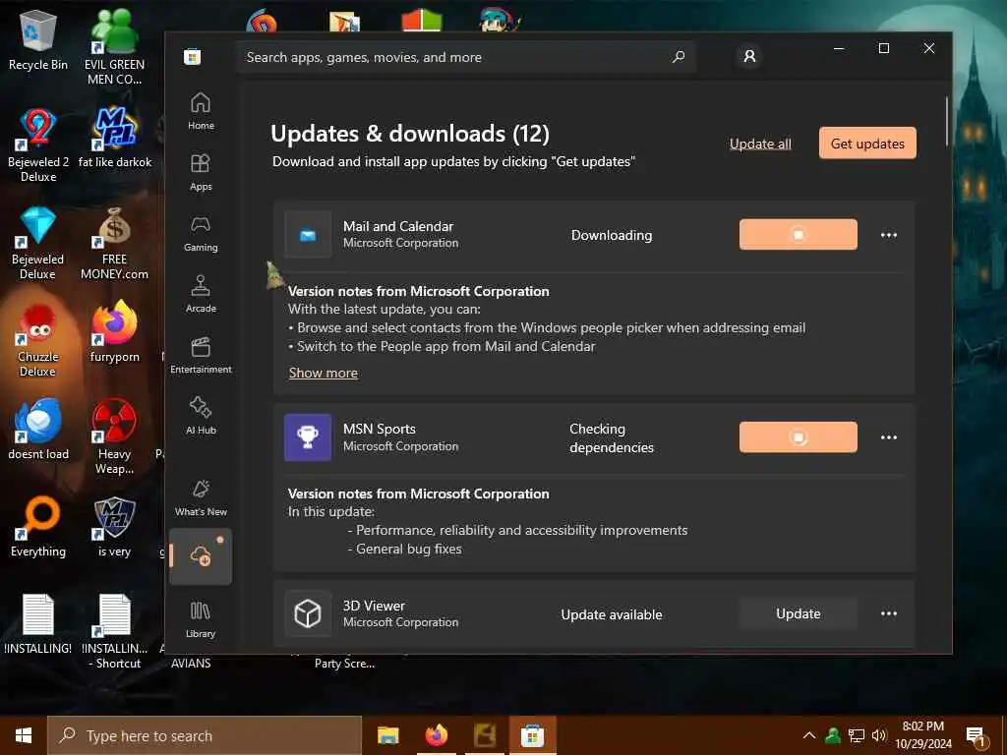Open the user profile account icon
The height and width of the screenshot is (755, 1007).
pyautogui.click(x=749, y=56)
